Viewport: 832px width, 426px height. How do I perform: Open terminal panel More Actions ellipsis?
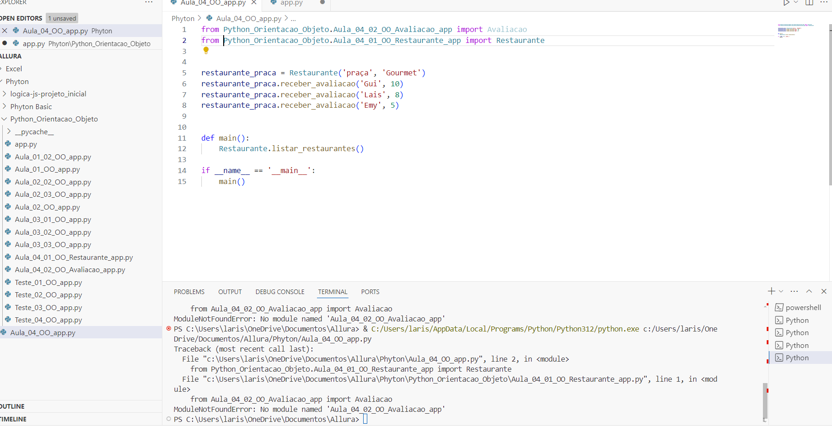pyautogui.click(x=794, y=291)
